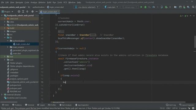This screenshot has height=110, width=196.
Task: Click the code folding marker at line 47
Action: pos(50,31)
